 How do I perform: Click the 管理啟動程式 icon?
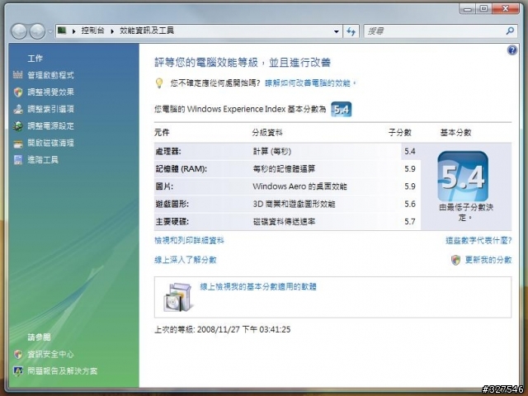coord(18,75)
